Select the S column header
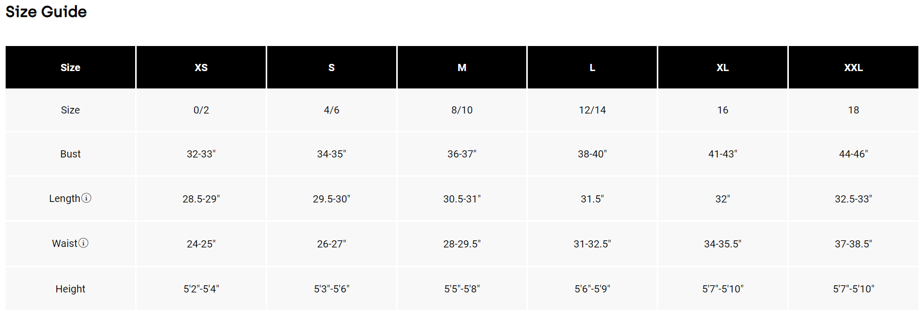The height and width of the screenshot is (318, 924). click(331, 67)
